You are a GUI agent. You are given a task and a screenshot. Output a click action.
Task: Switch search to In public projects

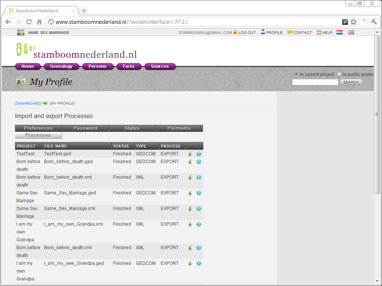339,74
